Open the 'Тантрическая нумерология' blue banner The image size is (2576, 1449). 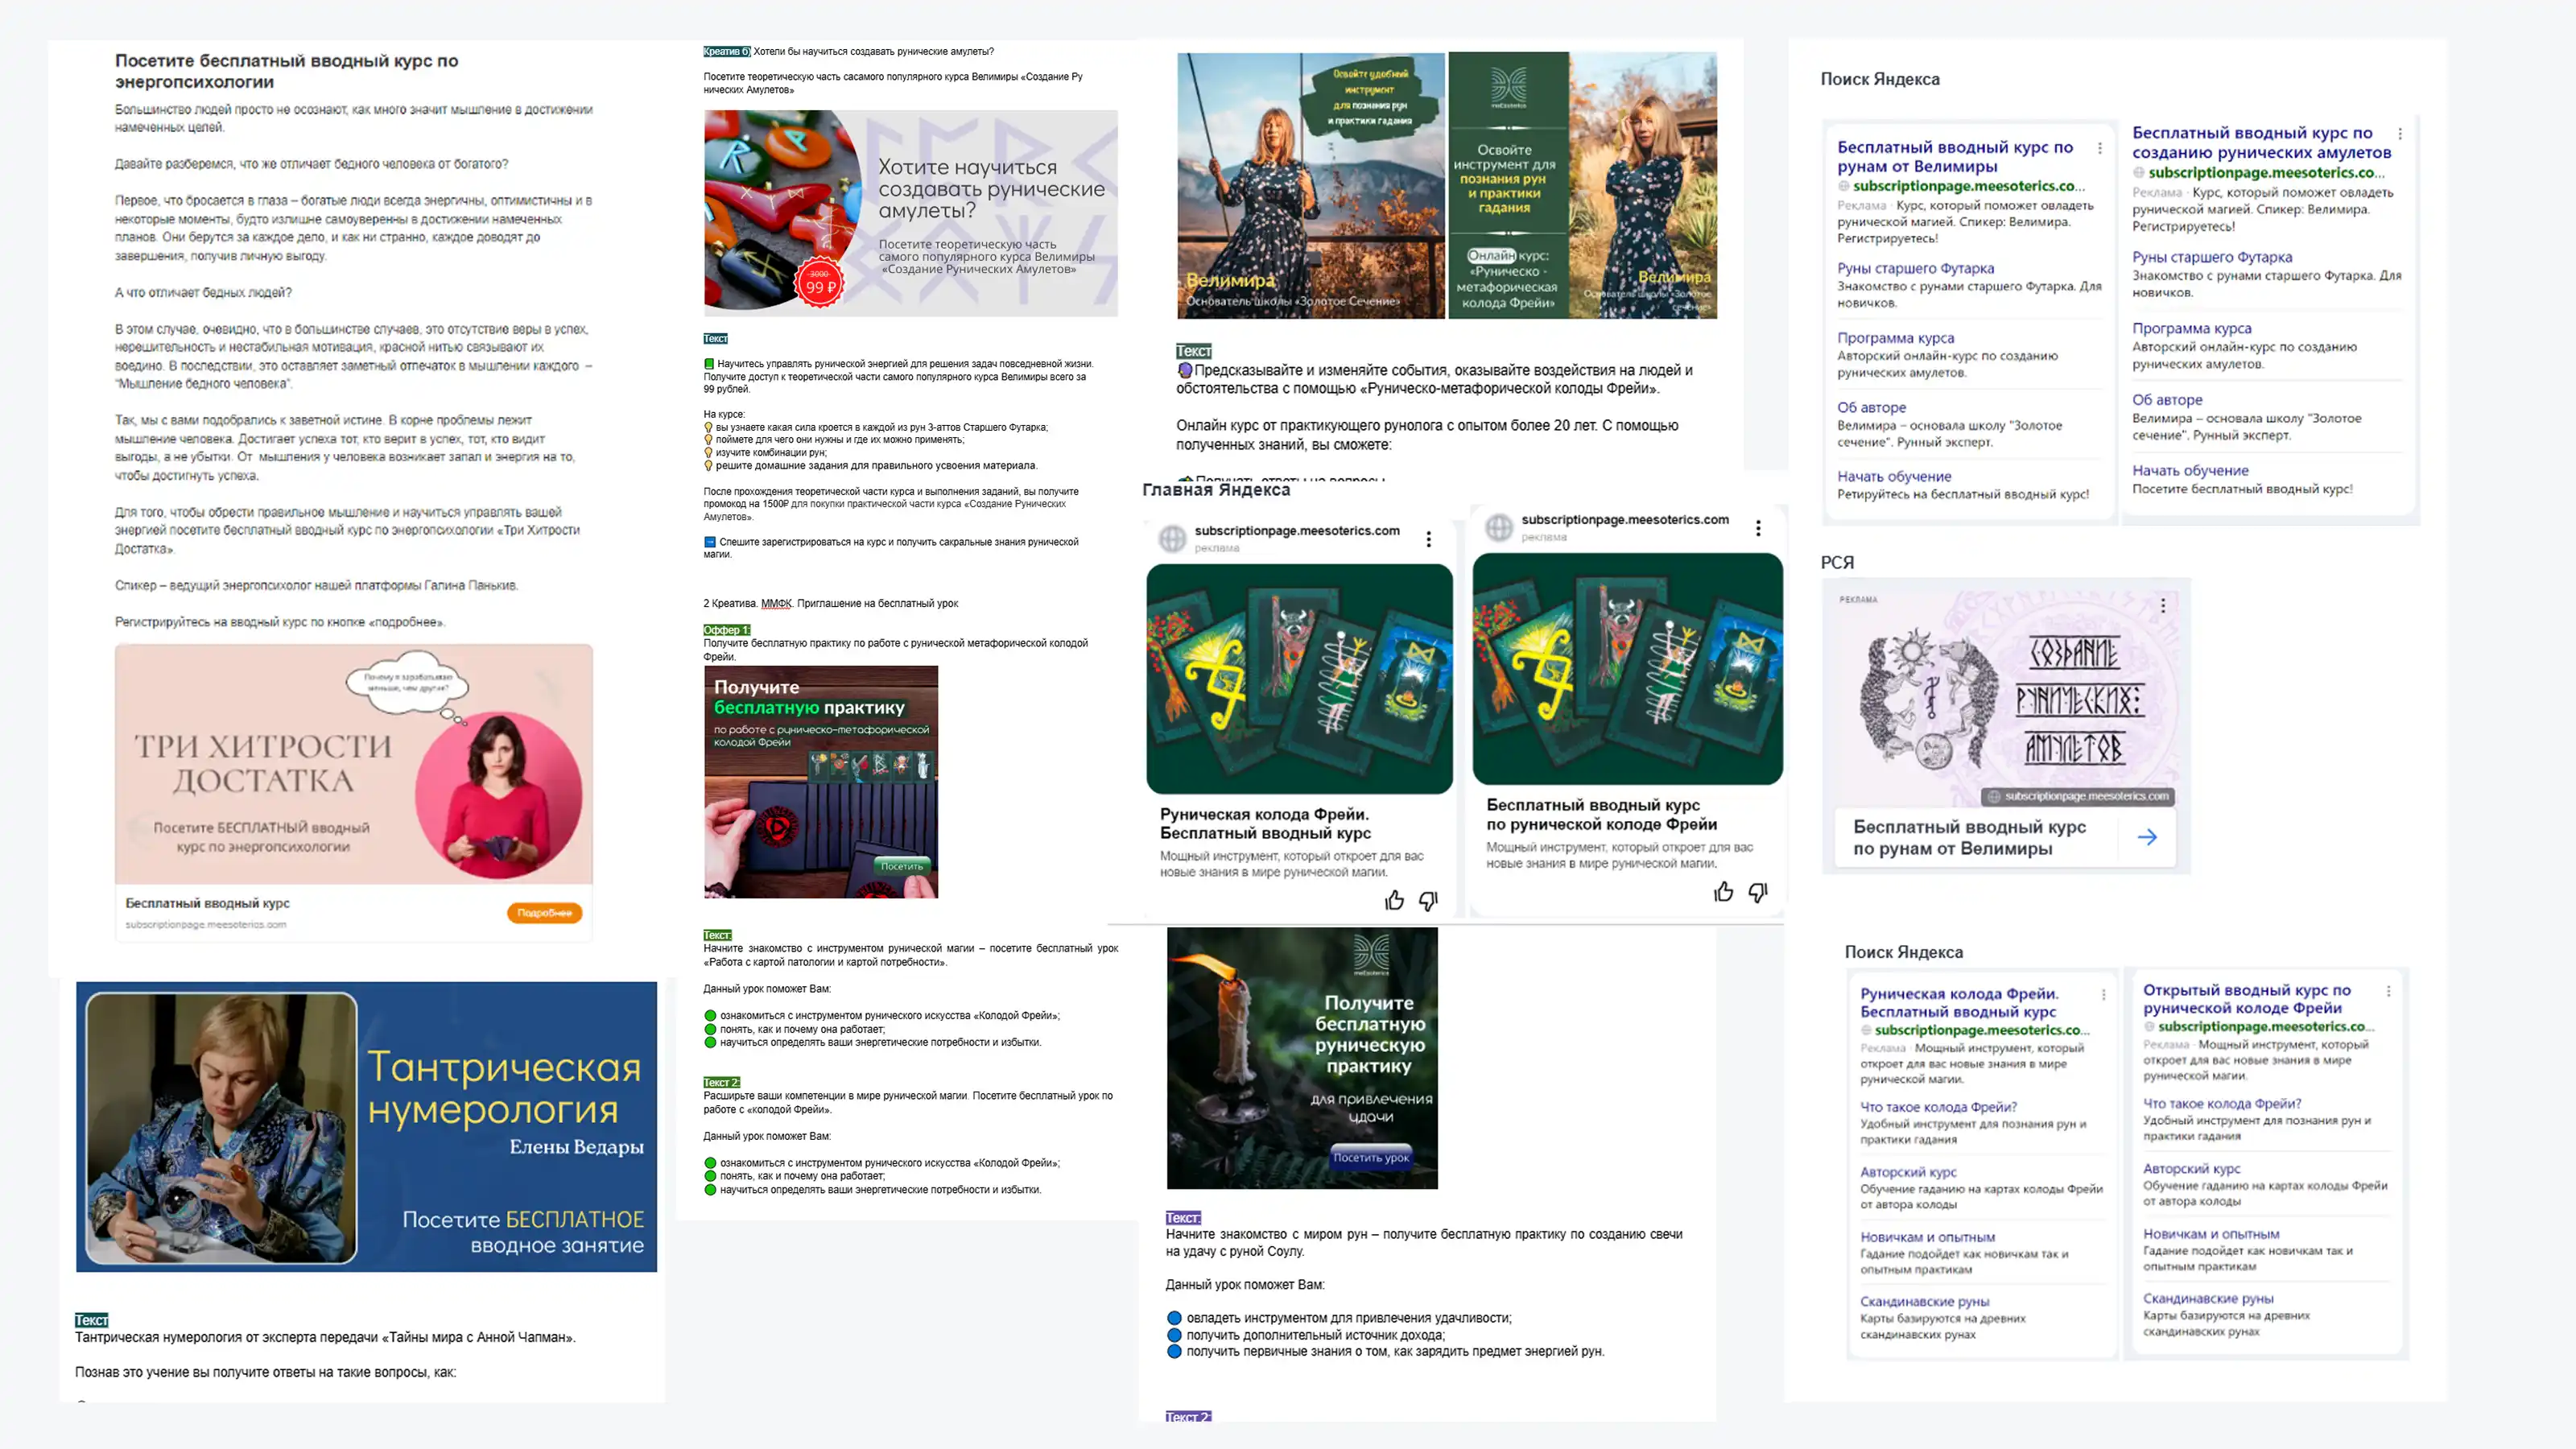point(366,1127)
